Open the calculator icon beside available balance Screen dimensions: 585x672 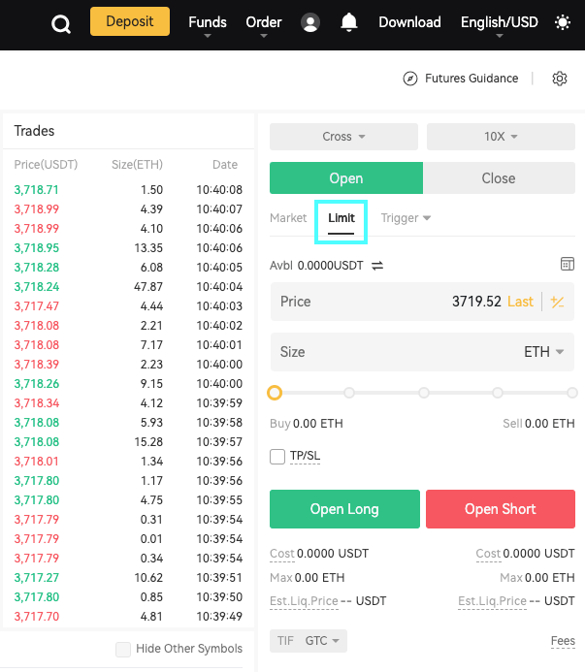568,264
